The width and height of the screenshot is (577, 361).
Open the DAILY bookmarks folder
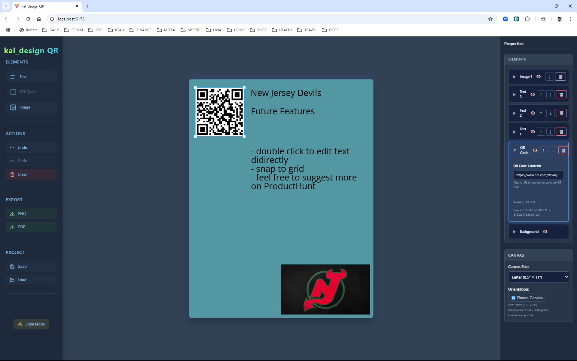click(50, 30)
